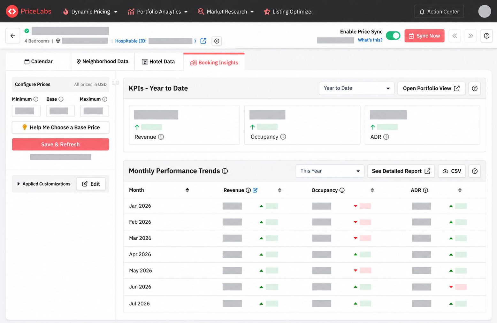The height and width of the screenshot is (323, 497).
Task: Go to previous listing with double-left chevron
Action: [x=455, y=36]
